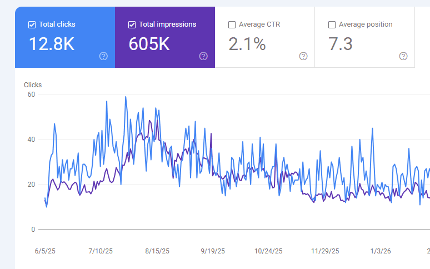Click the 10/24/25 date label
This screenshot has width=430, height=269.
click(x=268, y=251)
